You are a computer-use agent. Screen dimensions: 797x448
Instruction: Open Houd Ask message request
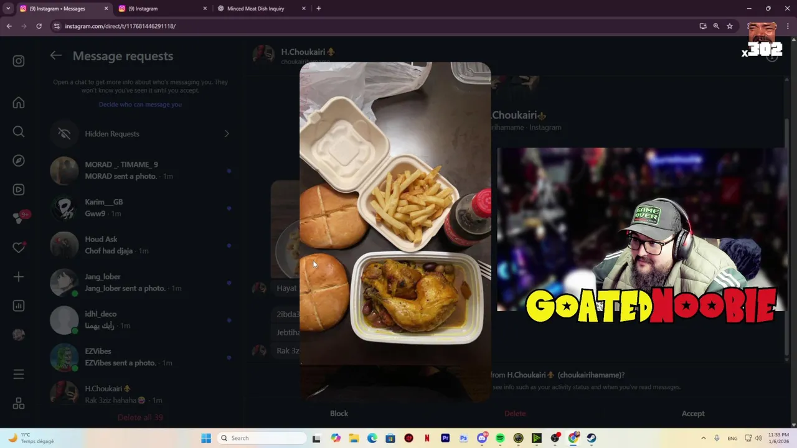(x=140, y=245)
